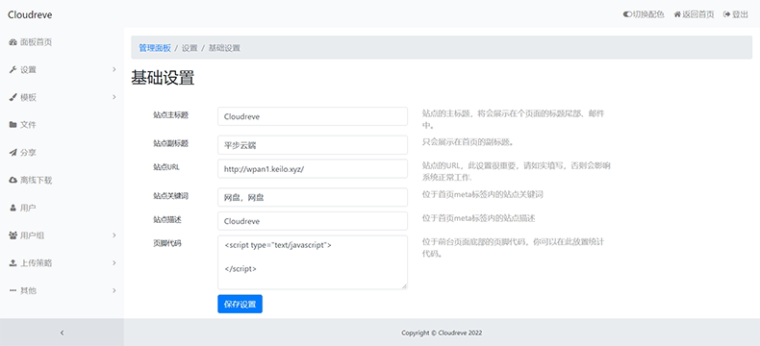The width and height of the screenshot is (760, 346).
Task: Expand the 模板 submenu chevron
Action: [114, 97]
